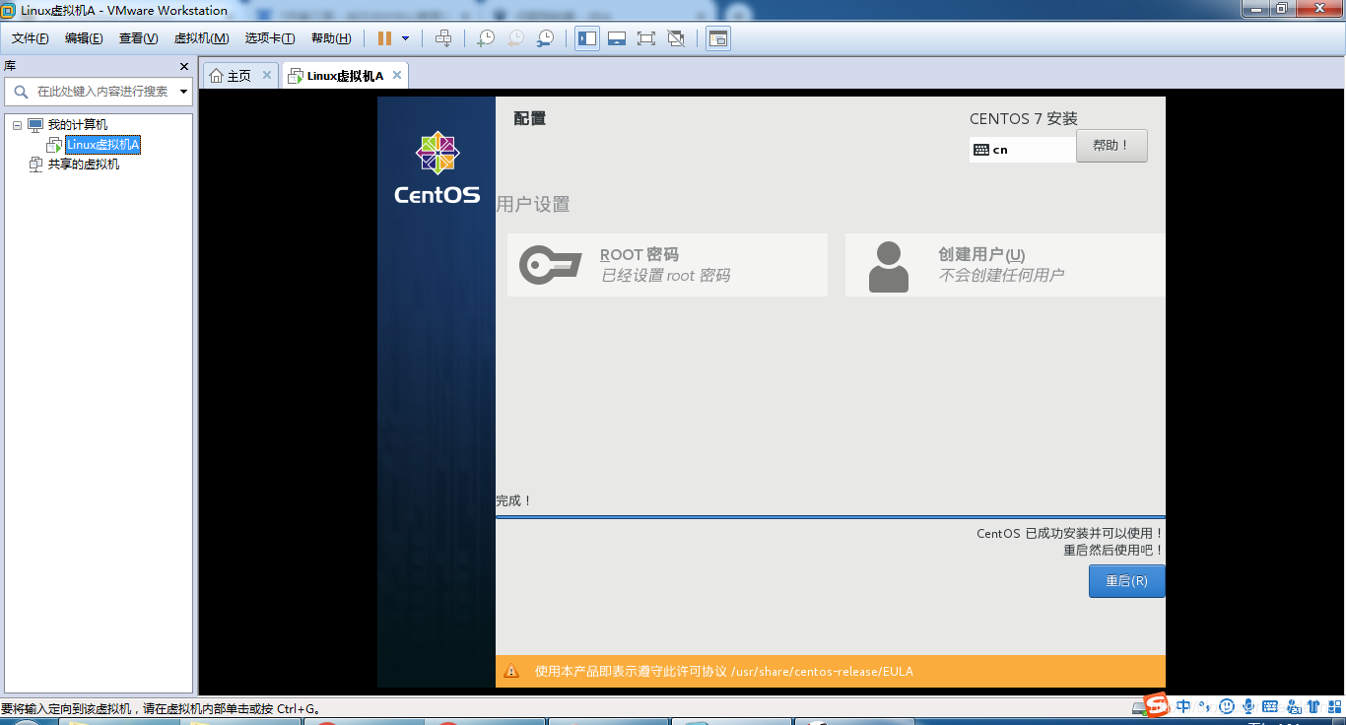The image size is (1346, 725).
Task: Click the Sogou input method S icon
Action: (1156, 705)
